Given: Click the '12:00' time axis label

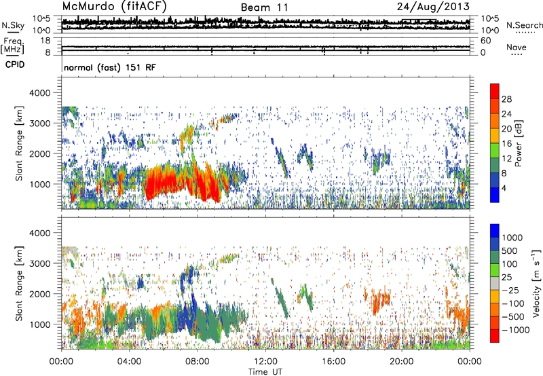Looking at the screenshot, I should (x=265, y=361).
